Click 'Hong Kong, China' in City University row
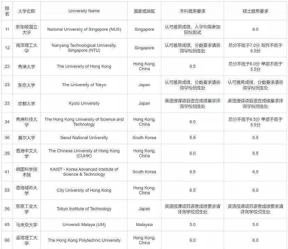Screen dimensions: 288x249 pyautogui.click(x=144, y=190)
